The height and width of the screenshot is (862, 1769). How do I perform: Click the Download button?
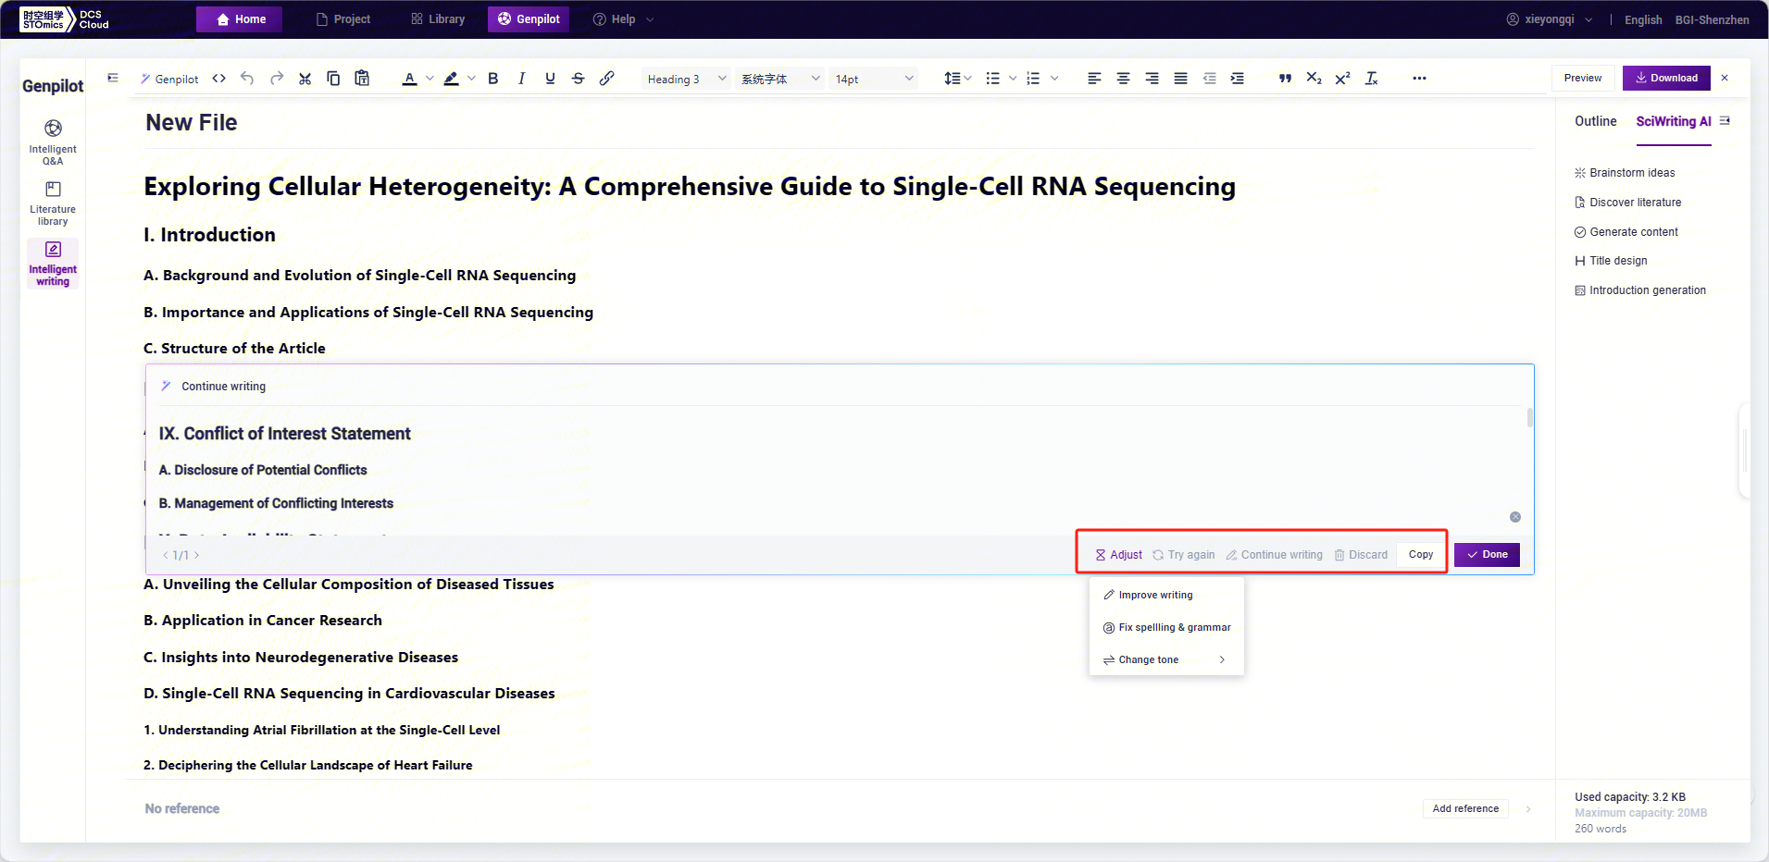click(x=1665, y=78)
